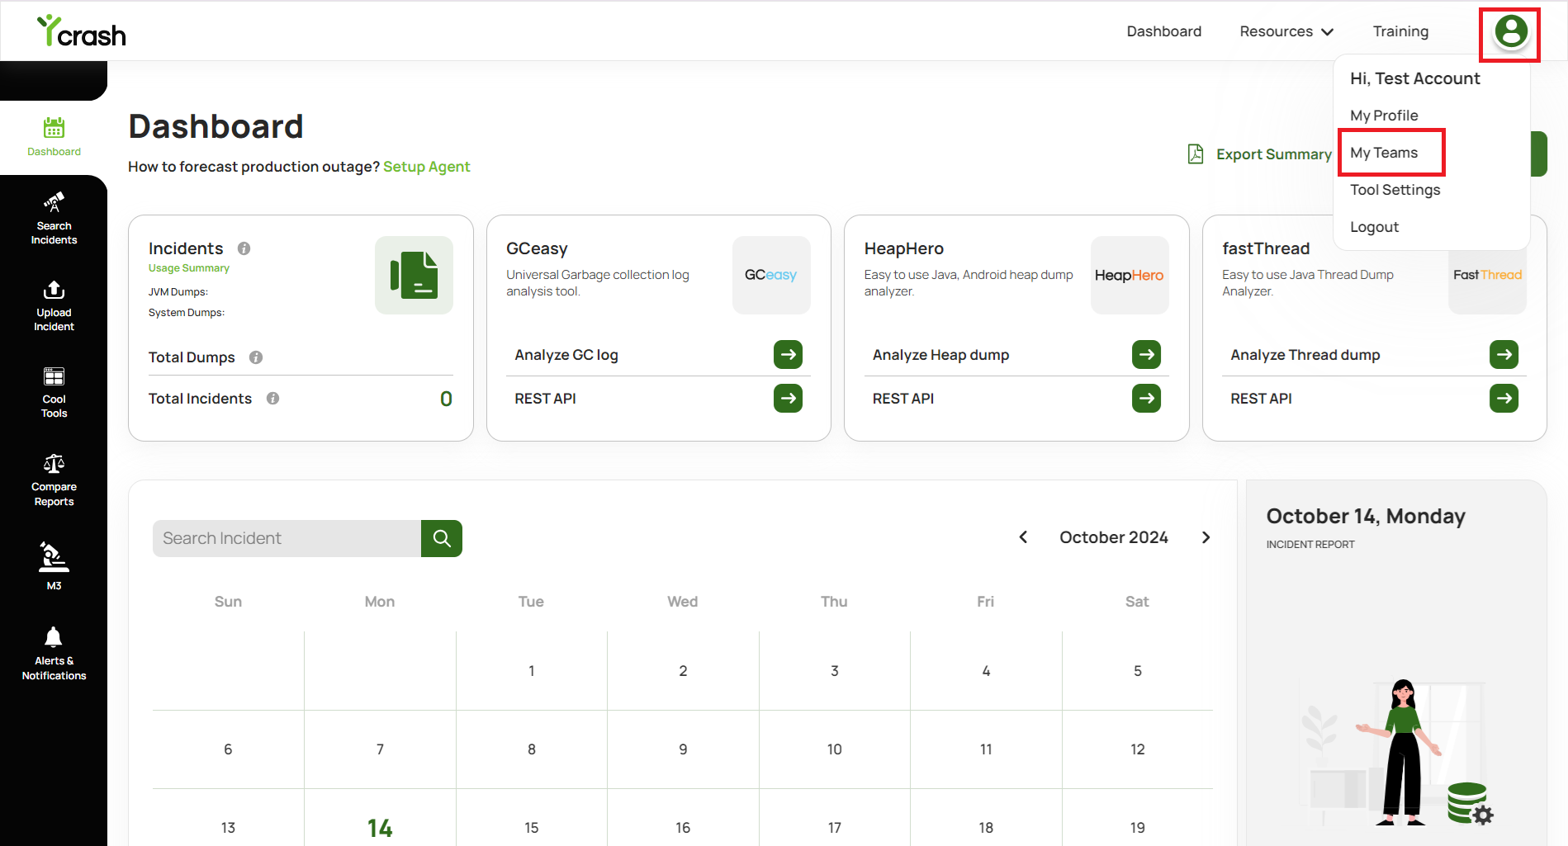Click the Analyze Thread dump arrow
The height and width of the screenshot is (846, 1568).
(1504, 355)
